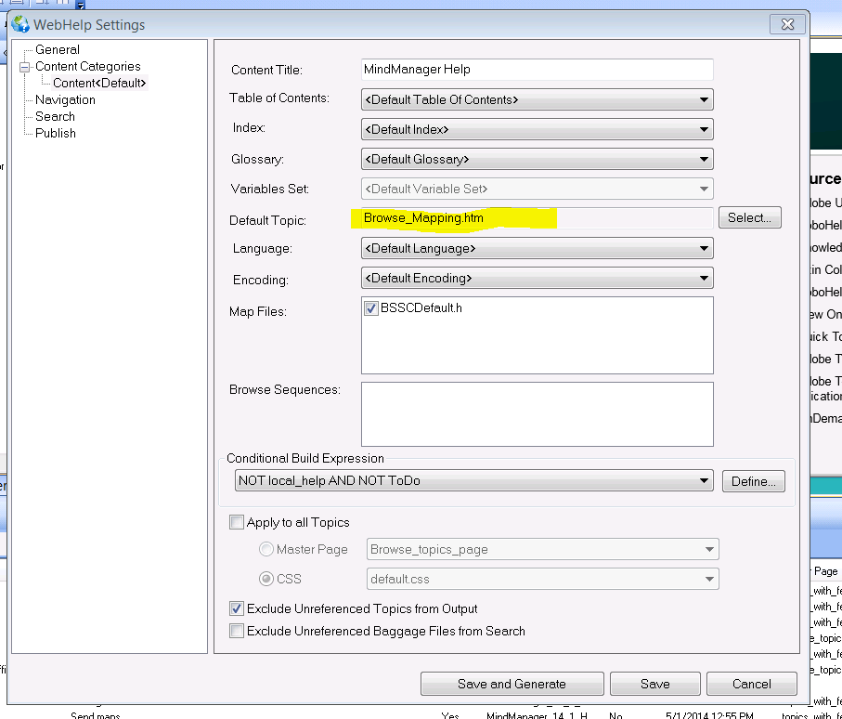842x719 pixels.
Task: Open the Encoding dropdown
Action: pyautogui.click(x=537, y=278)
